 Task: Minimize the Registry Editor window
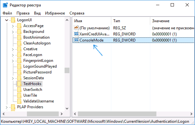click(158, 5)
